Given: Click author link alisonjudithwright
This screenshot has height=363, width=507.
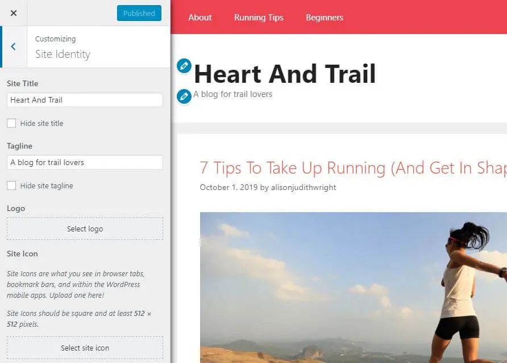Looking at the screenshot, I should pyautogui.click(x=304, y=188).
